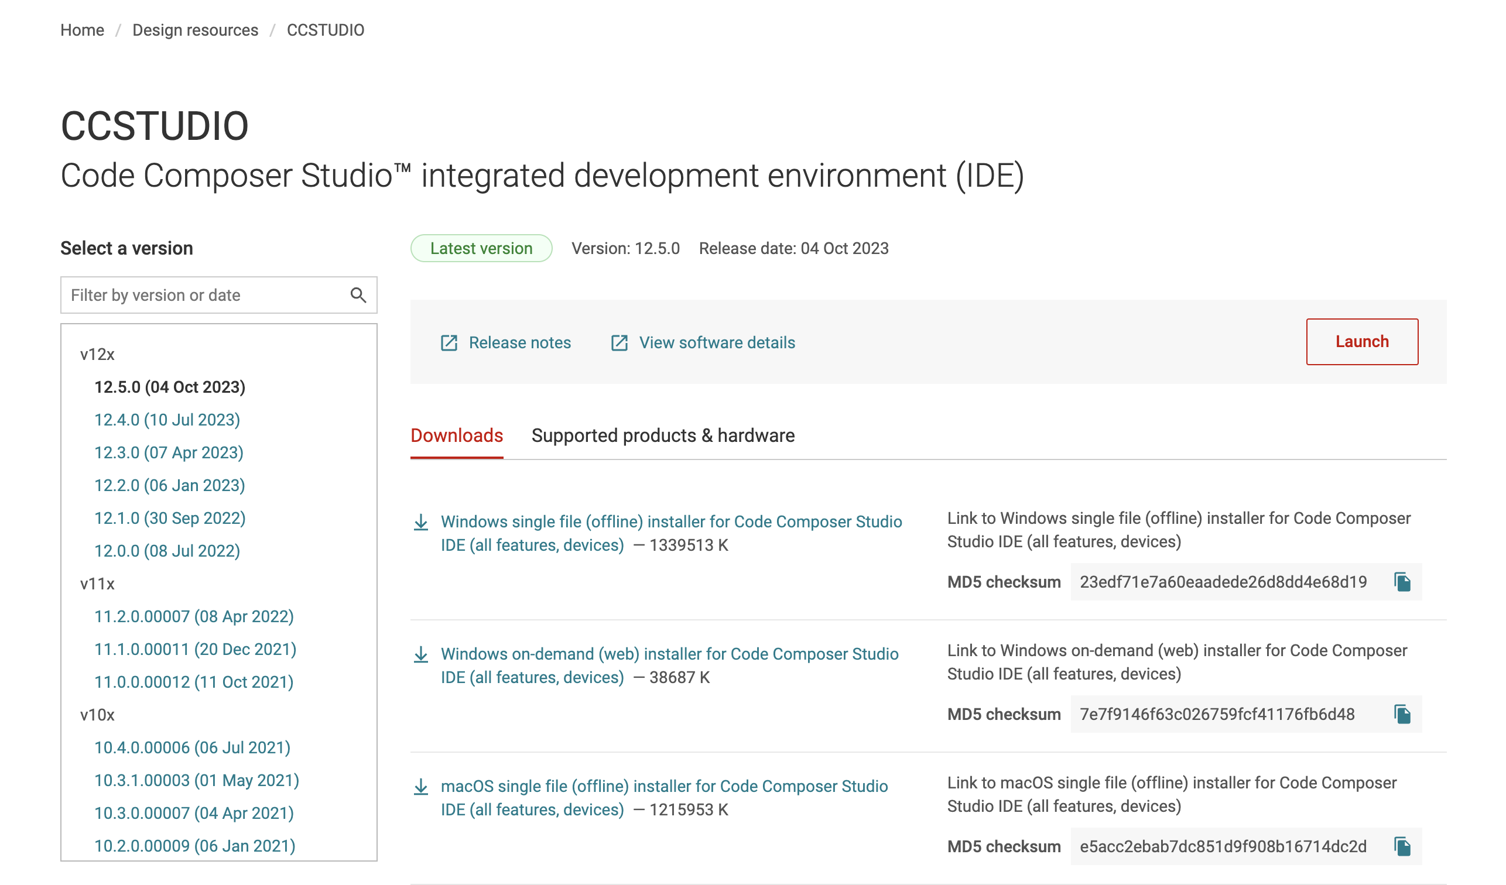Select the Downloads tab
1506x885 pixels.
coord(457,435)
